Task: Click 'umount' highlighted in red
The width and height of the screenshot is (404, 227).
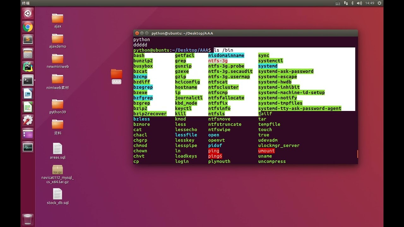Action: click(x=266, y=151)
